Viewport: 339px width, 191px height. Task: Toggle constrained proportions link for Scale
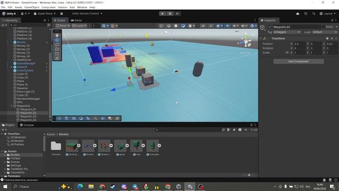[287, 53]
